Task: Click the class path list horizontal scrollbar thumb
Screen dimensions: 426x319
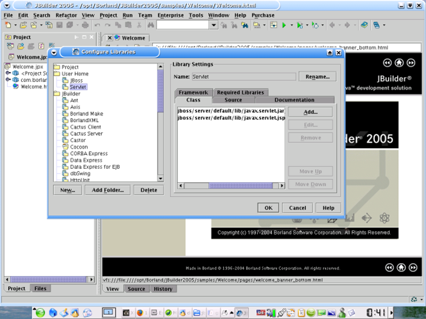Action: [x=241, y=185]
